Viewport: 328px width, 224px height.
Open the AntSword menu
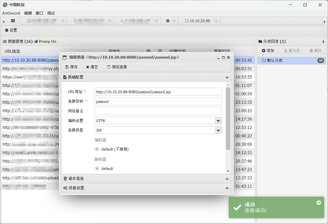tap(11, 13)
